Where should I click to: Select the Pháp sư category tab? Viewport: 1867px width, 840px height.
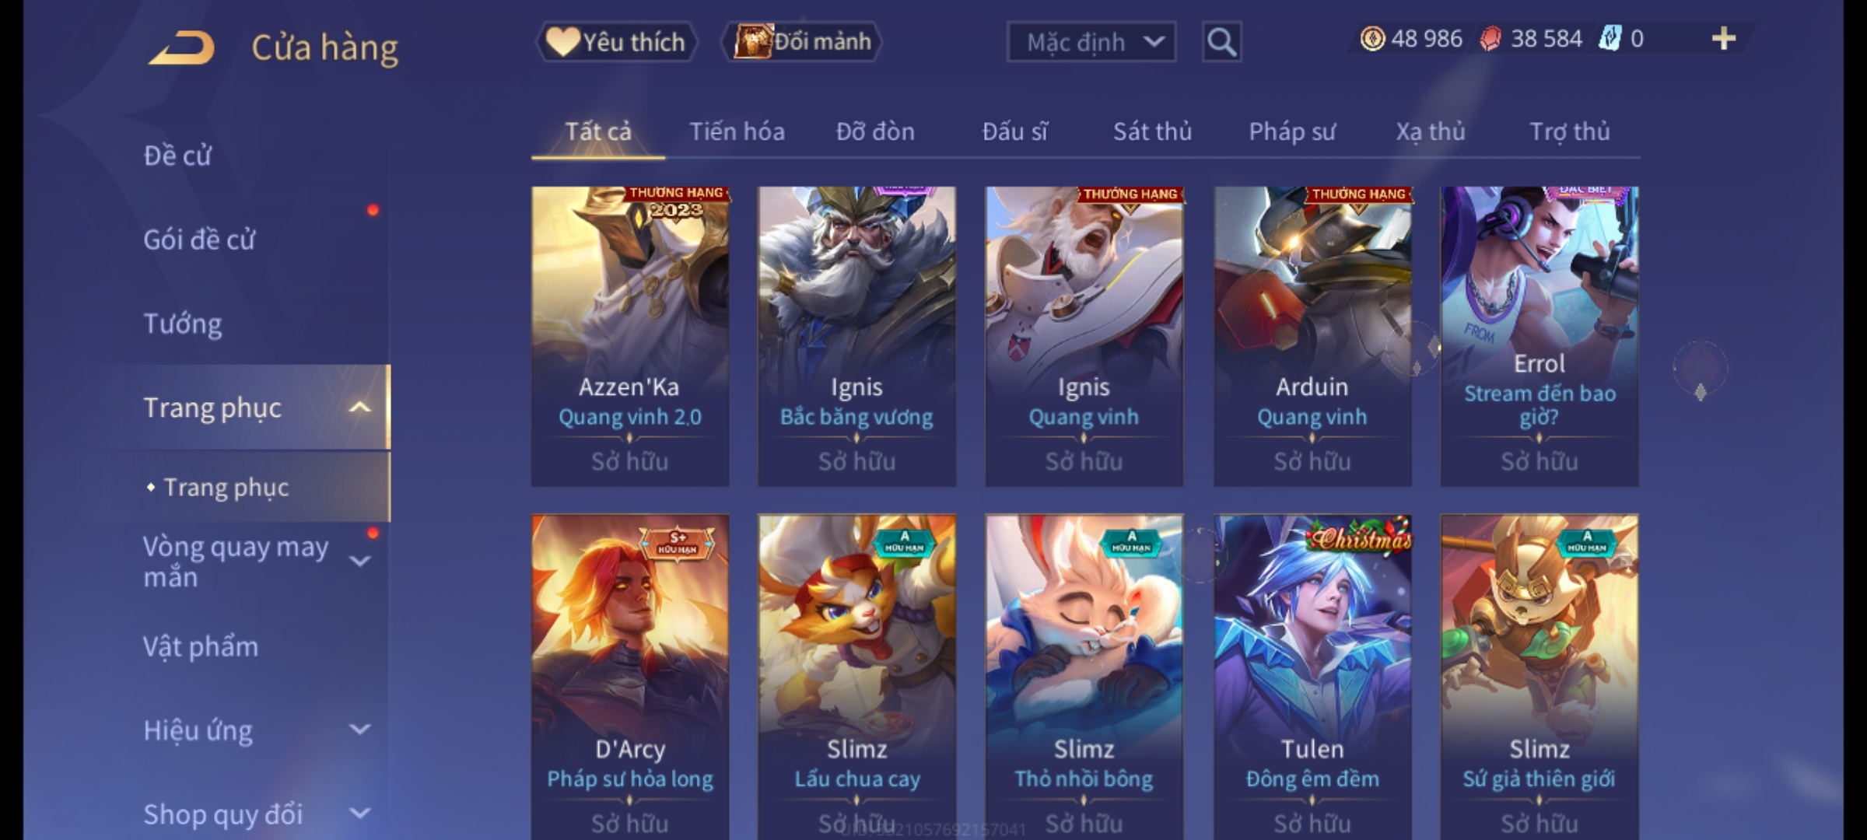point(1292,131)
